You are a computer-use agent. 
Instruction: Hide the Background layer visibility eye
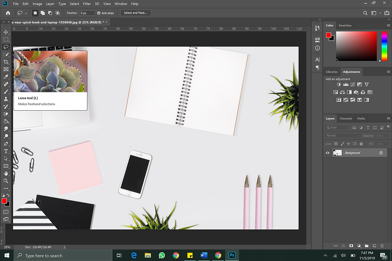(328, 153)
